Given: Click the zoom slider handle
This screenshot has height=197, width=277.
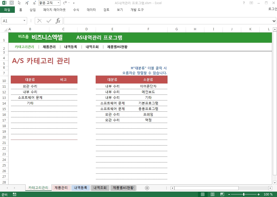Looking at the screenshot, I should (244, 194).
